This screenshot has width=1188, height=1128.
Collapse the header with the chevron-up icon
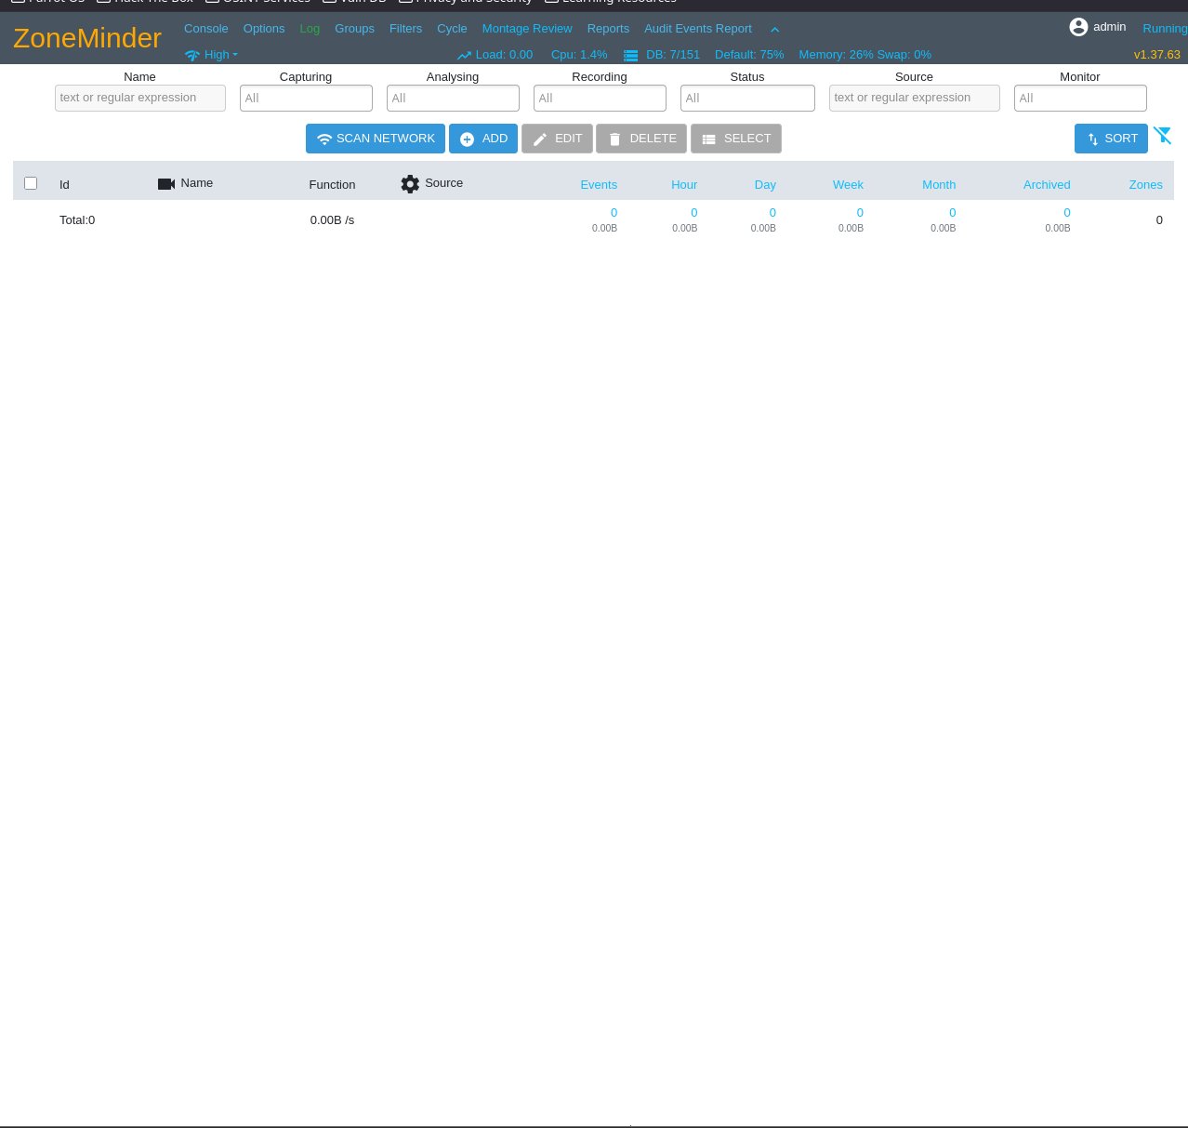click(x=775, y=30)
